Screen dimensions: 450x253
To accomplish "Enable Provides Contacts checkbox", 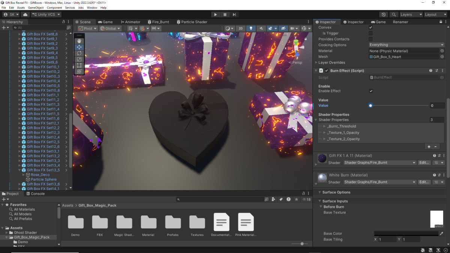I will click(x=370, y=39).
